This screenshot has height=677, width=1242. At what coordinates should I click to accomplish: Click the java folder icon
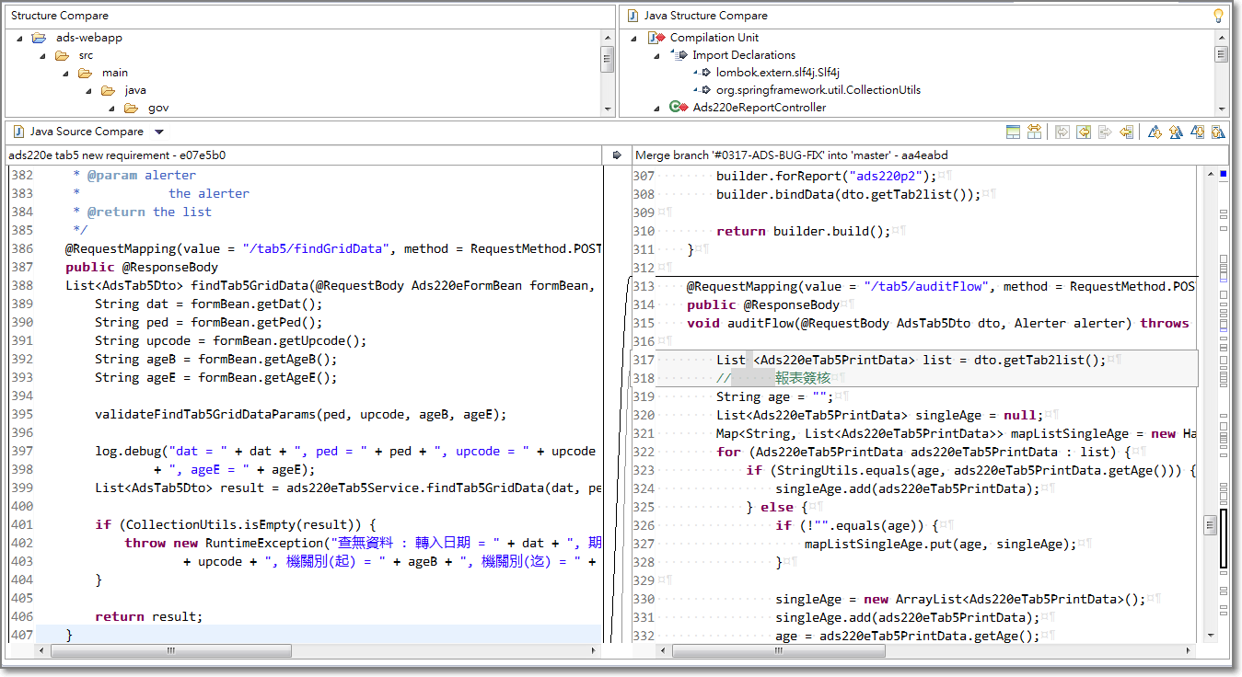(108, 90)
